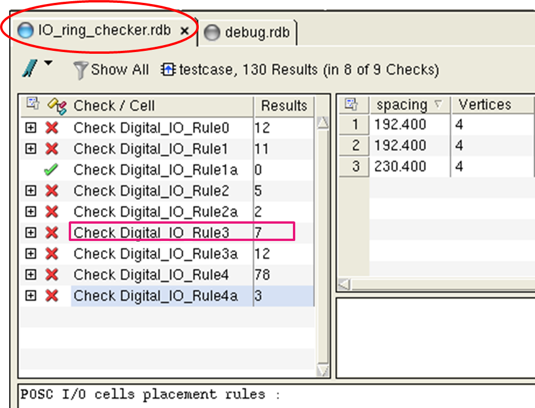Expand Check Digital_IO_Rule4
The width and height of the screenshot is (535, 408).
tap(31, 275)
